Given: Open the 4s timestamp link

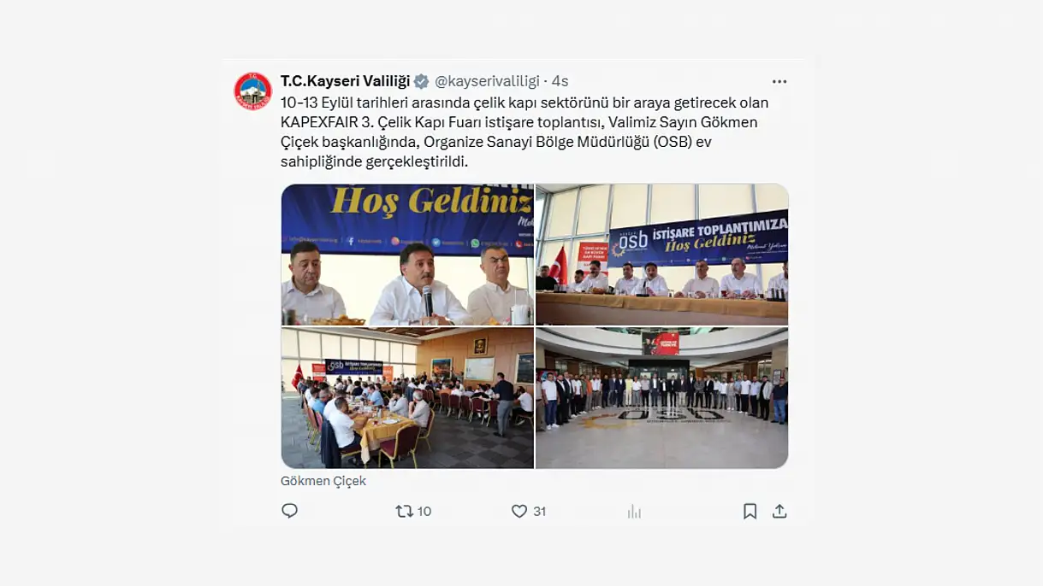Looking at the screenshot, I should [560, 81].
